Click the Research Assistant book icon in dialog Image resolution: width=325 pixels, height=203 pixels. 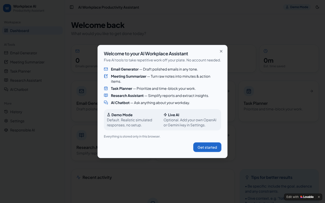[x=106, y=95]
